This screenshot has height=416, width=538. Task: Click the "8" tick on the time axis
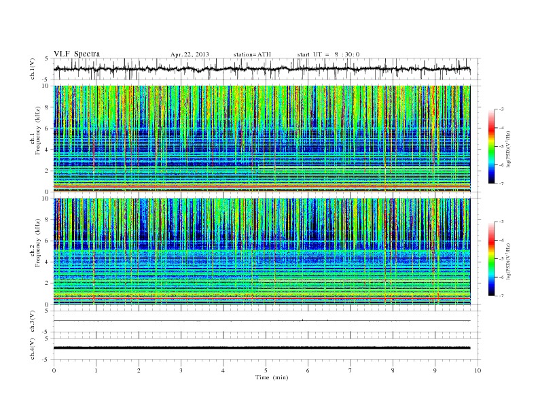tap(393, 370)
